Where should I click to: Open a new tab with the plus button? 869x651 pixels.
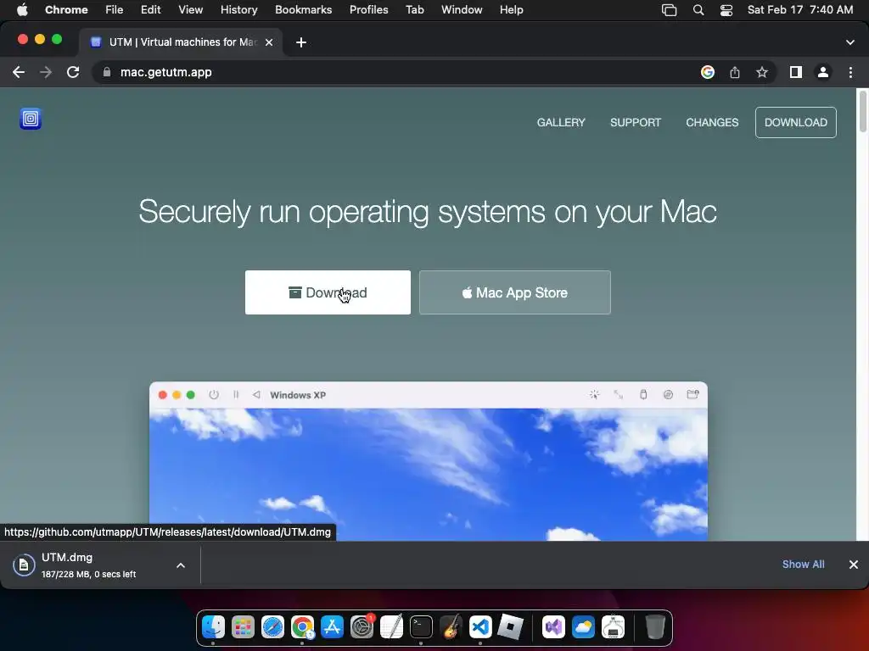click(301, 42)
